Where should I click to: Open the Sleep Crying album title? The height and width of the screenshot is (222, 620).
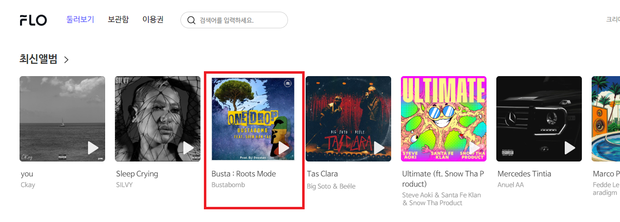coord(137,174)
